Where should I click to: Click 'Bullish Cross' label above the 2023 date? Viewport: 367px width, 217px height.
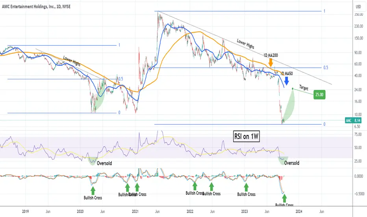tap(246, 194)
